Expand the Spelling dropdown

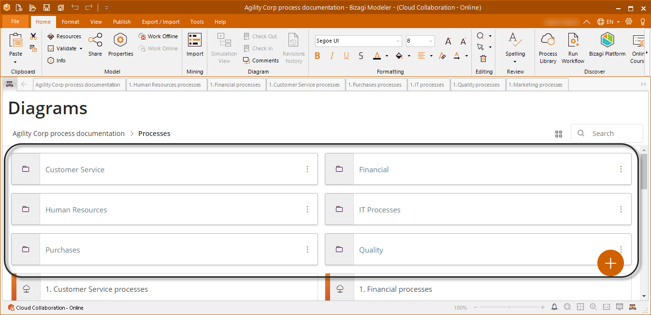(515, 61)
